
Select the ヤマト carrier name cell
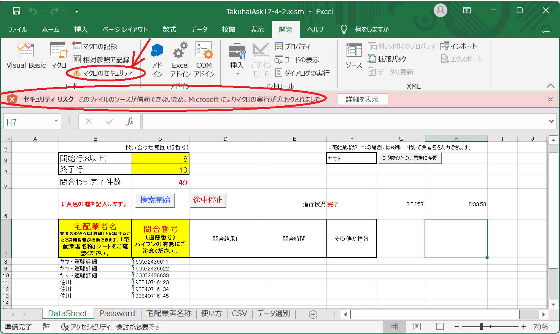coord(352,158)
